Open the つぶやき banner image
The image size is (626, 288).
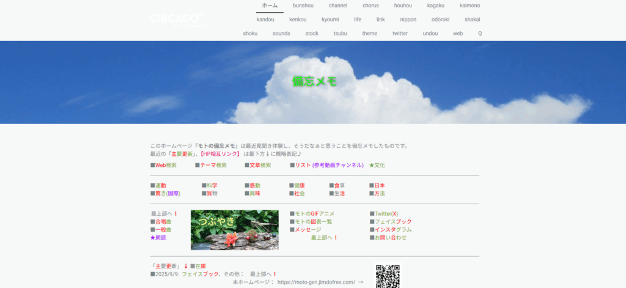pyautogui.click(x=234, y=230)
